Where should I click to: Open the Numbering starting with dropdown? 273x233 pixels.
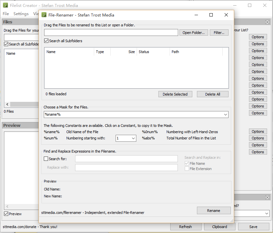[x=133, y=138]
